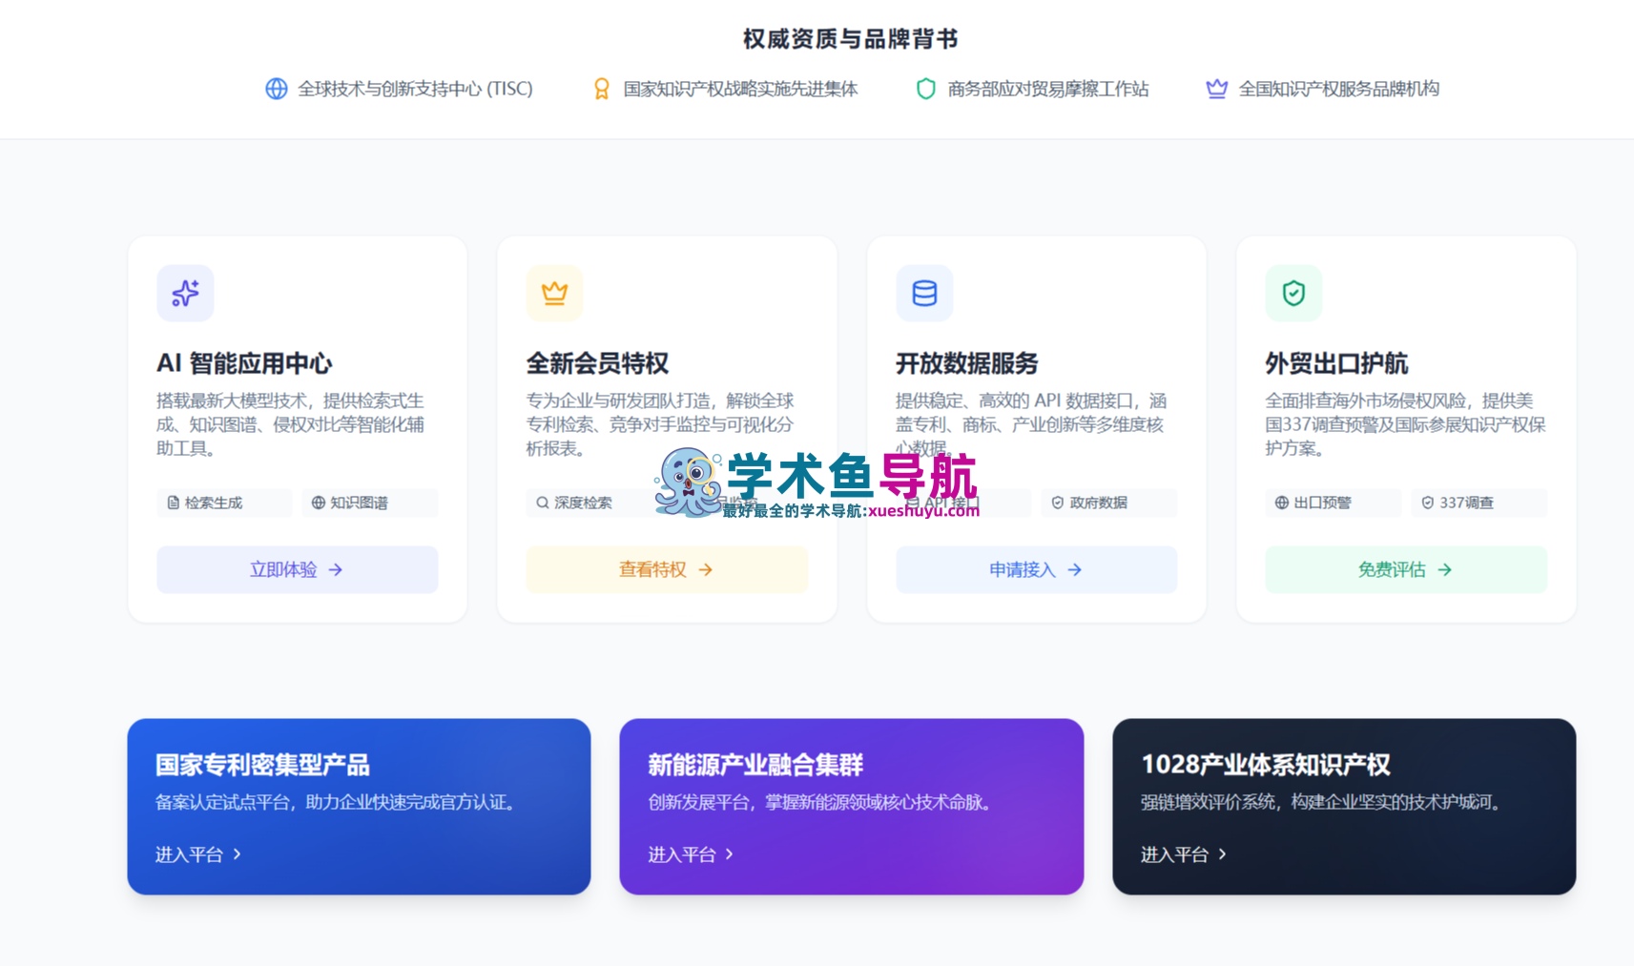Viewport: 1634px width, 966px height.
Task: Click the globe icon in 出口预警 tag
Action: point(1282,503)
